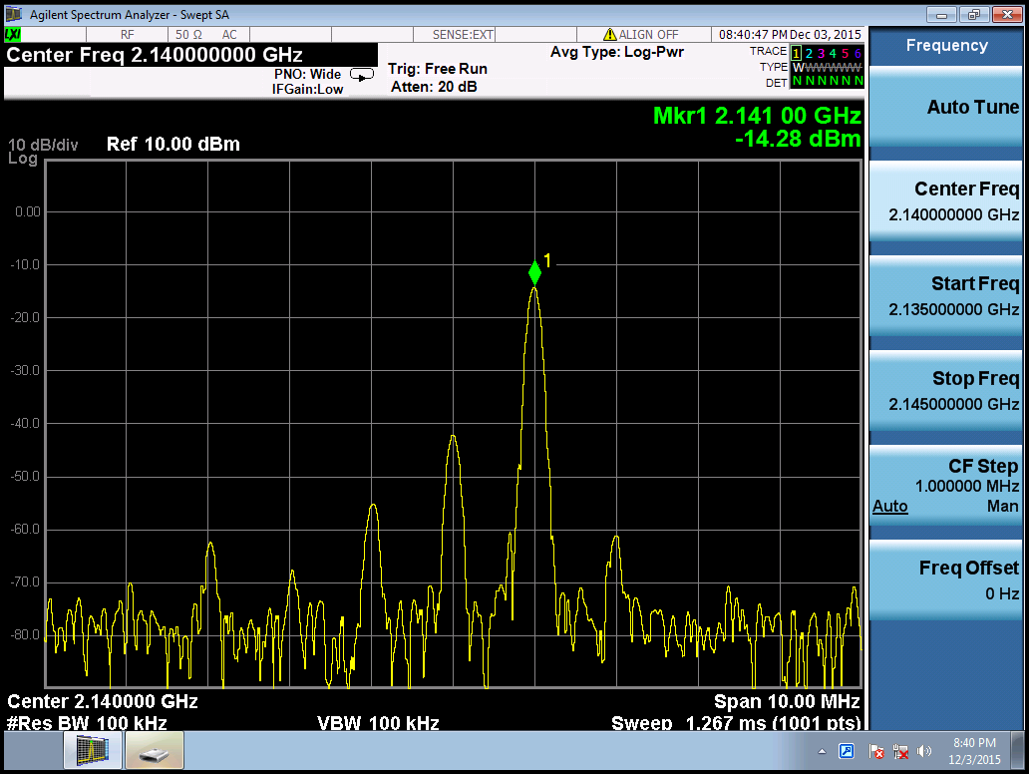The height and width of the screenshot is (774, 1029).
Task: Click the ALIGN OFF warning indicator
Action: pyautogui.click(x=641, y=35)
